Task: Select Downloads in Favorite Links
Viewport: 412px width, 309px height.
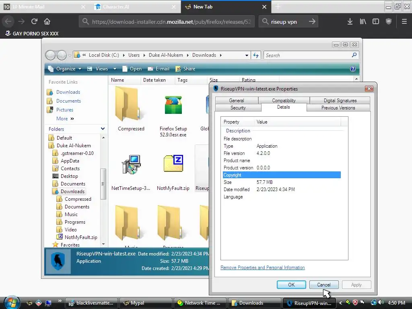Action: (x=68, y=92)
